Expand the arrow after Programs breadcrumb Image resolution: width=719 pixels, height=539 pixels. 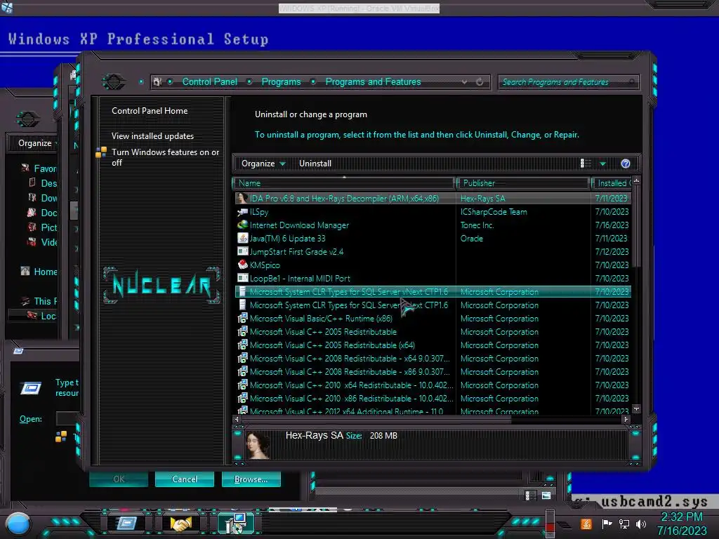click(313, 81)
